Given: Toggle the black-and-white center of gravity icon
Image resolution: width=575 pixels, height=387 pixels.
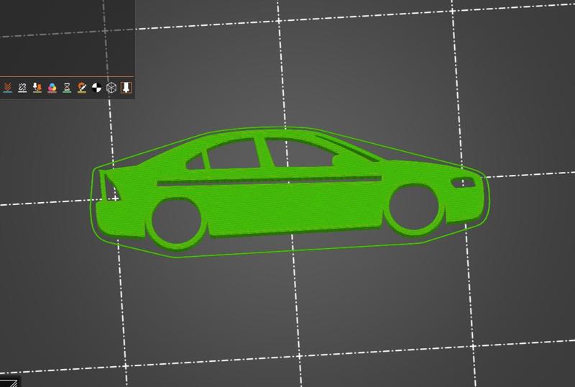Looking at the screenshot, I should tap(96, 87).
